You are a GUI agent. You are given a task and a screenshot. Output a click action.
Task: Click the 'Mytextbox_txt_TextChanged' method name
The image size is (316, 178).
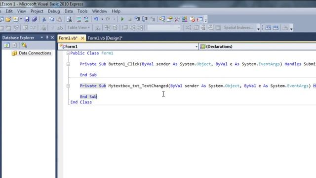point(138,86)
